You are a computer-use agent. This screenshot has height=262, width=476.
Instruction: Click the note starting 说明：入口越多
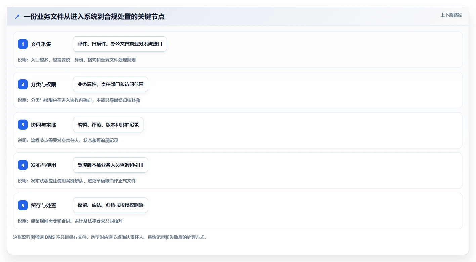(77, 60)
